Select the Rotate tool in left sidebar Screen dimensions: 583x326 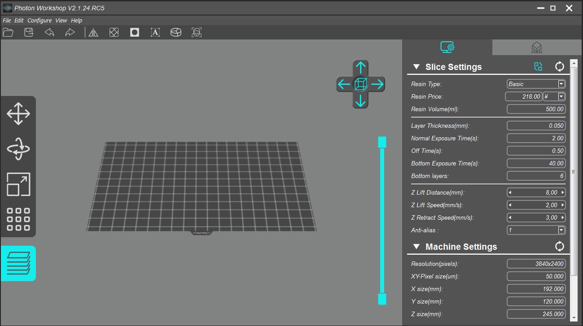pos(18,148)
